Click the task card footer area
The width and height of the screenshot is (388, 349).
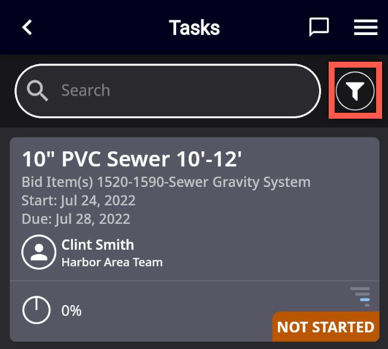(x=195, y=312)
